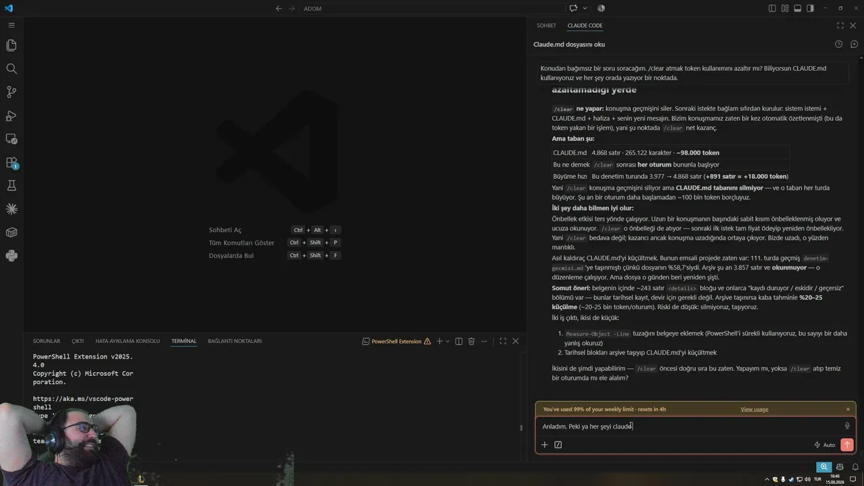Image resolution: width=864 pixels, height=486 pixels.
Task: Open the chat icon in the title bar
Action: pyautogui.click(x=573, y=8)
